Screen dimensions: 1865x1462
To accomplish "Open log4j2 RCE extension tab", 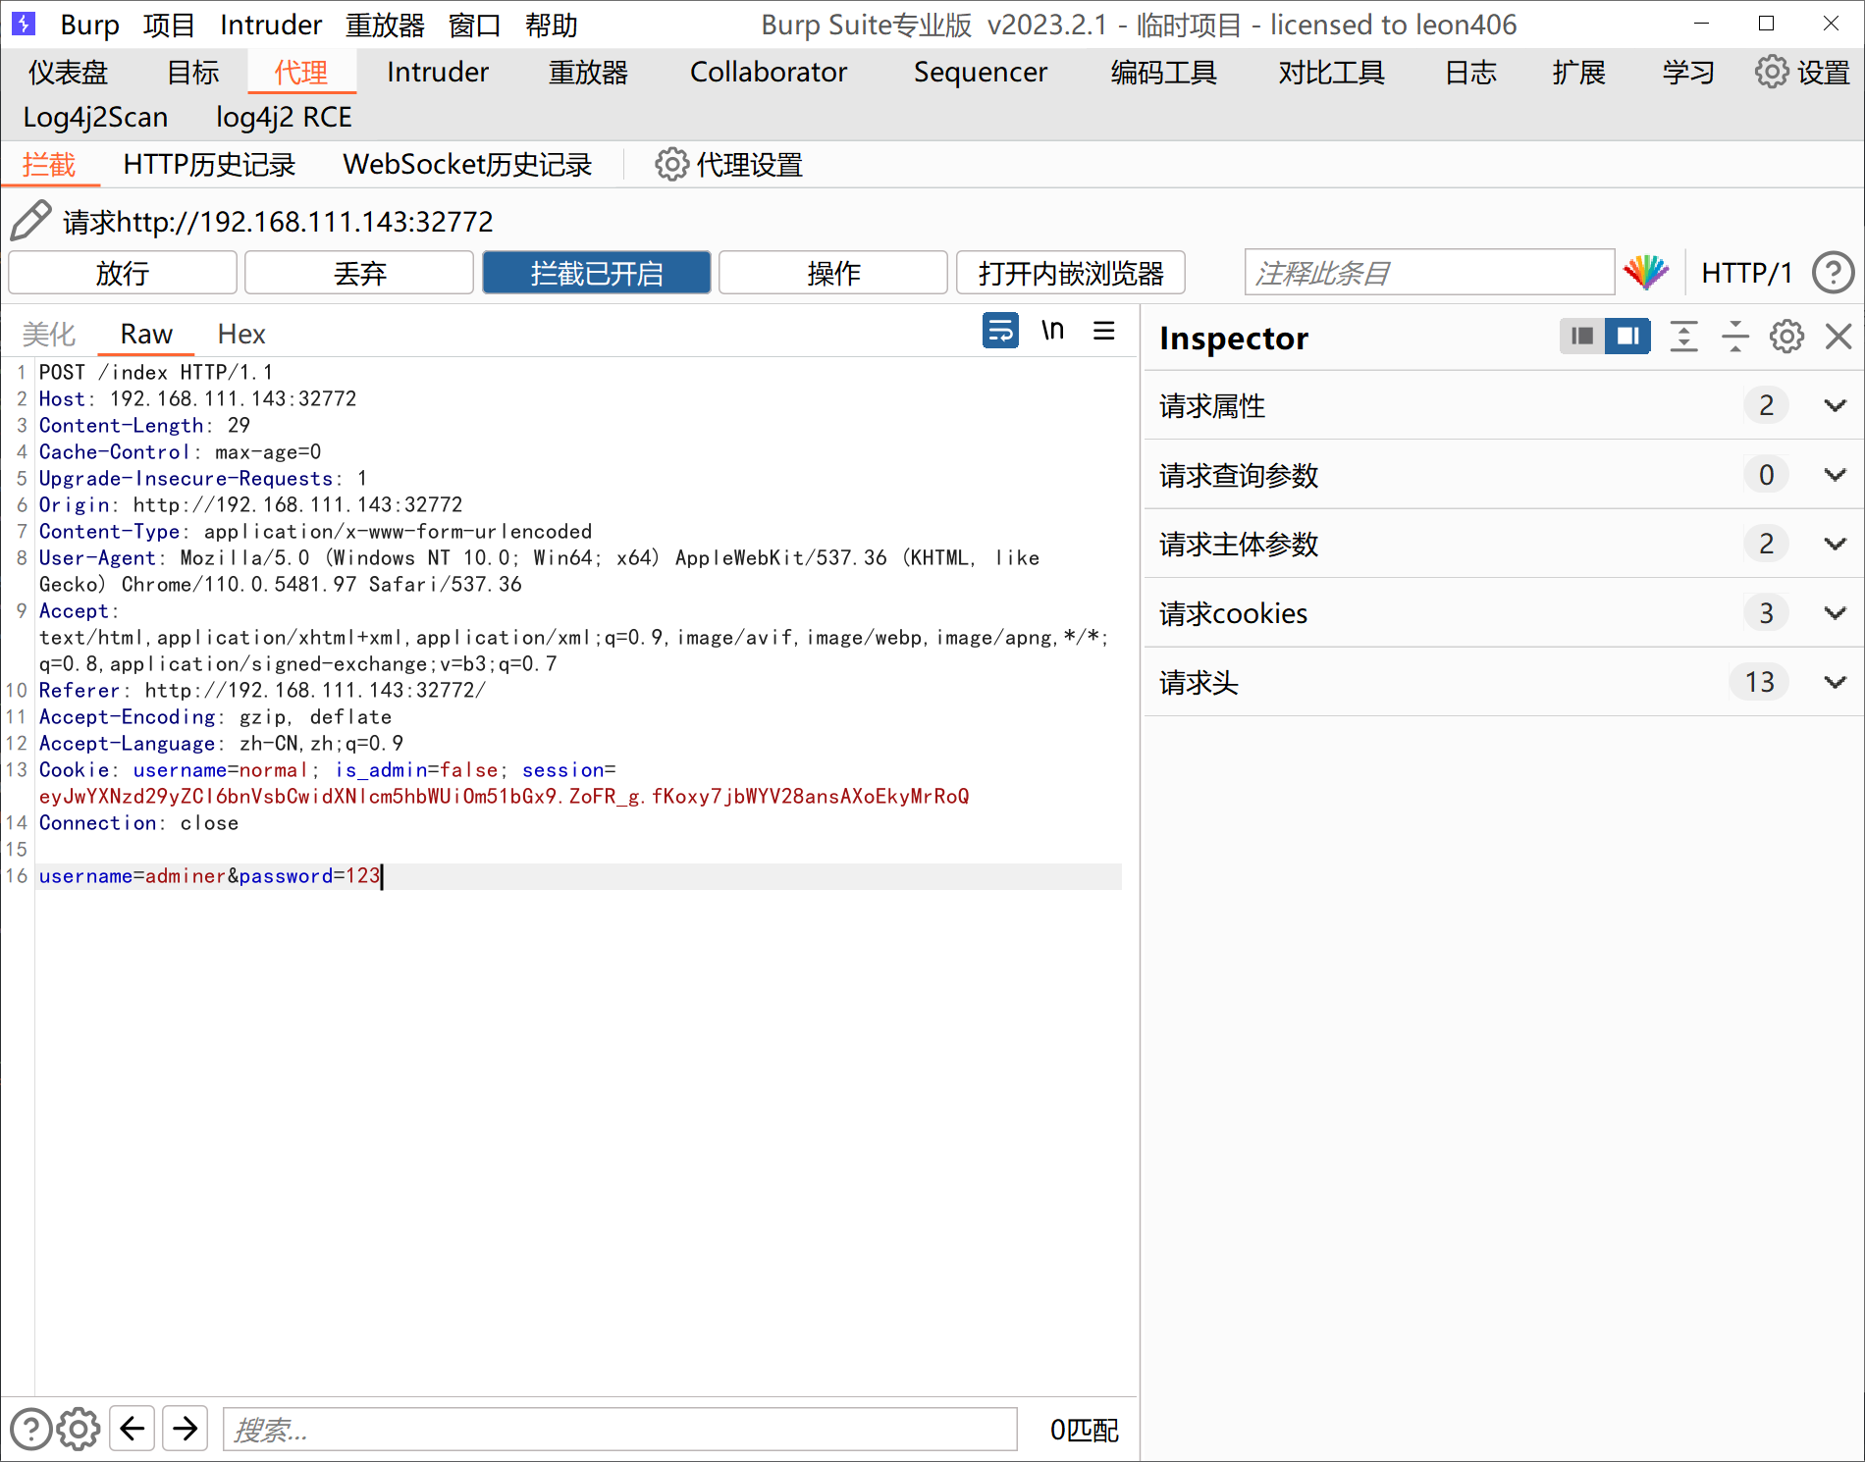I will [284, 117].
